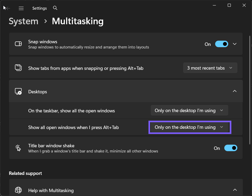Disable the Title bar window shake toggle
The image size is (252, 196).
click(231, 148)
